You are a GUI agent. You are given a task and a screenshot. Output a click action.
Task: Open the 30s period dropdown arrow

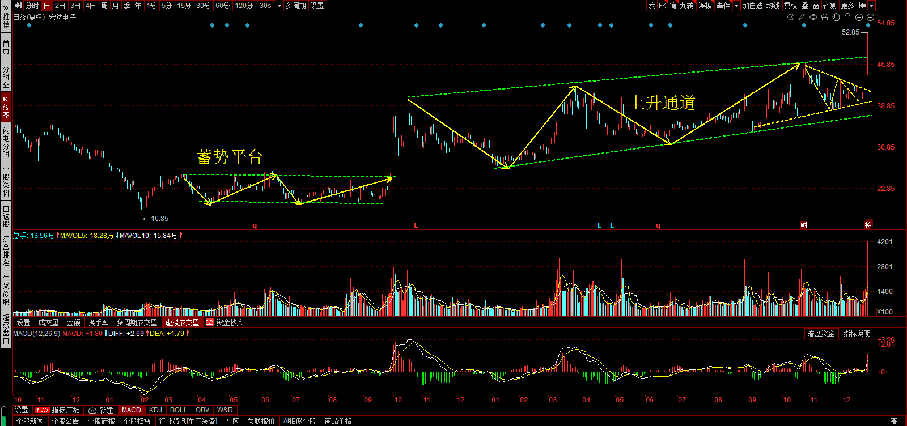click(279, 6)
